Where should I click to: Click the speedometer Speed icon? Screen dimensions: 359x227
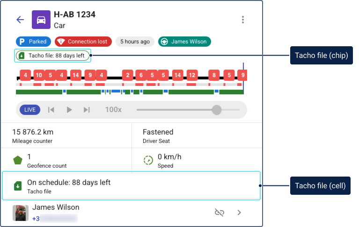click(148, 160)
